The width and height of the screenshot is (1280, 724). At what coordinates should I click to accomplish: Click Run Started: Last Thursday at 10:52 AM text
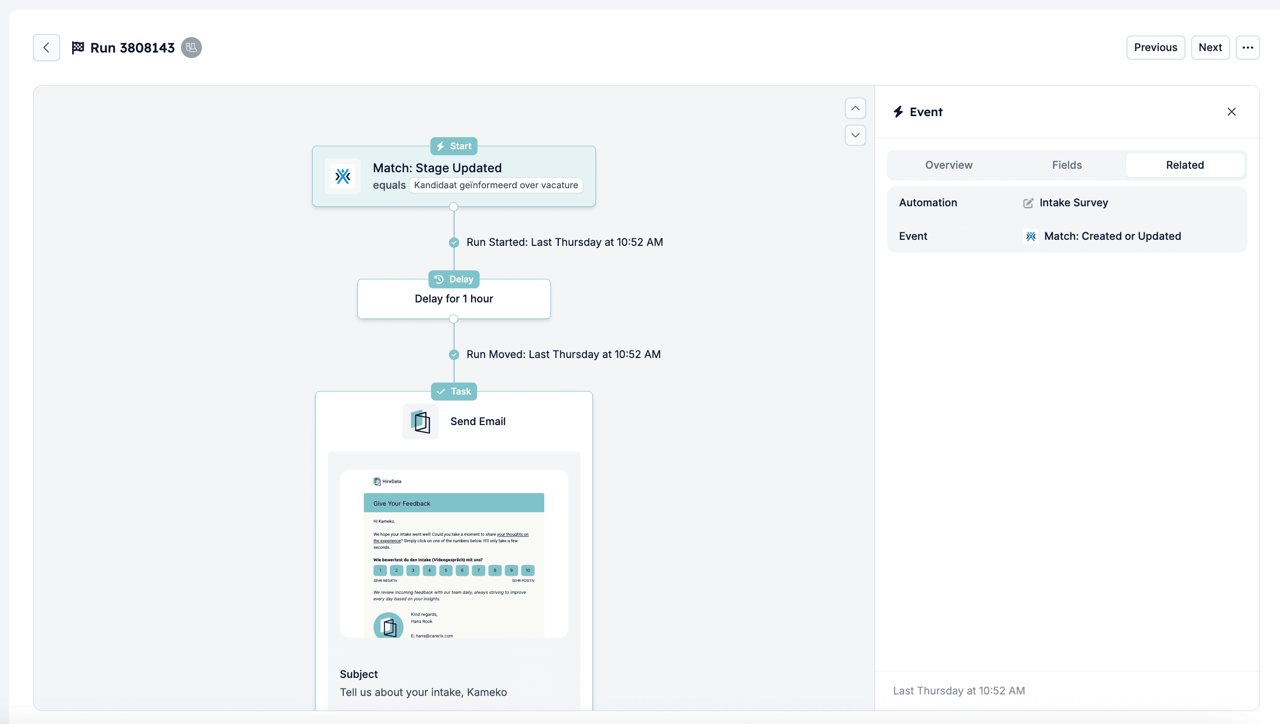(x=564, y=242)
